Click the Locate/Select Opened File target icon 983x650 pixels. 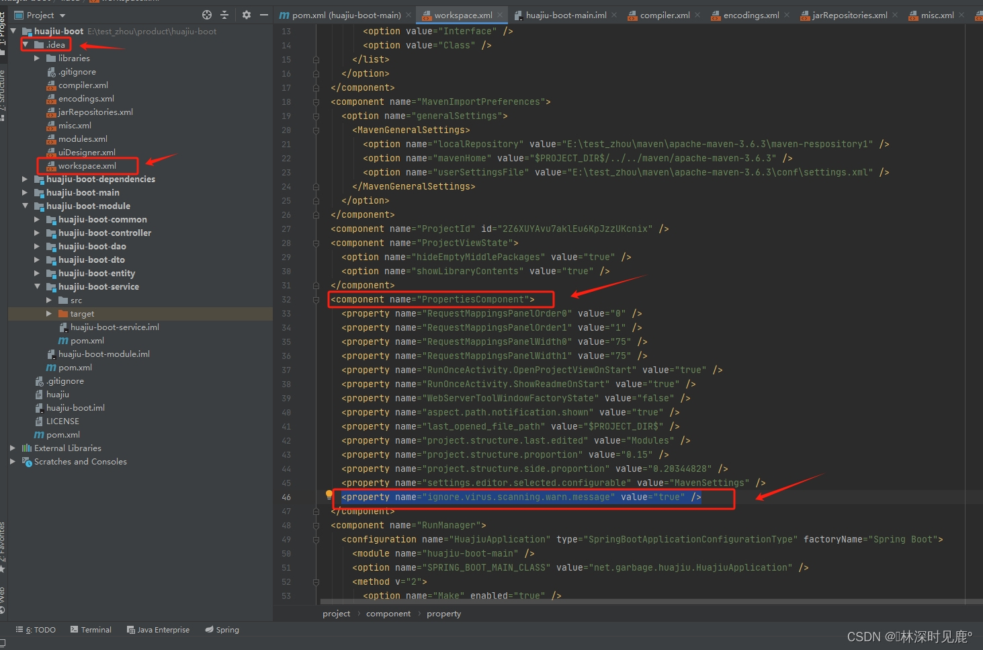(x=207, y=15)
